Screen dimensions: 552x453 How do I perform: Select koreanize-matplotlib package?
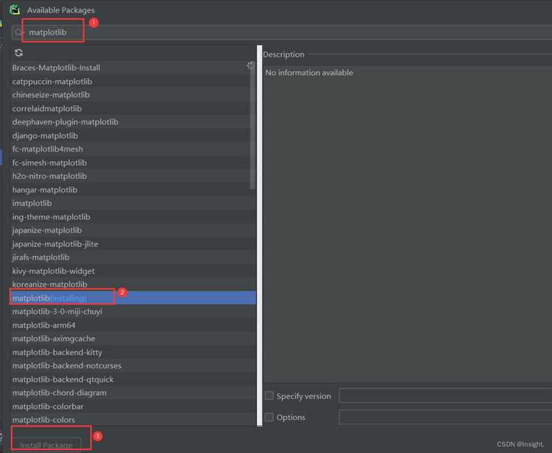click(x=133, y=285)
